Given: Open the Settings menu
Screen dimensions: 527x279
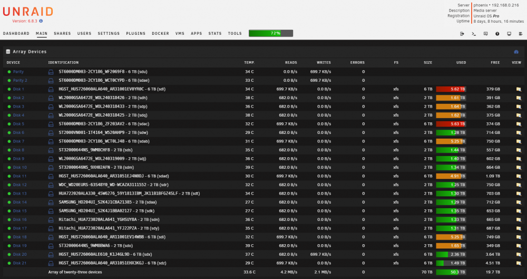Looking at the screenshot, I should [x=109, y=34].
